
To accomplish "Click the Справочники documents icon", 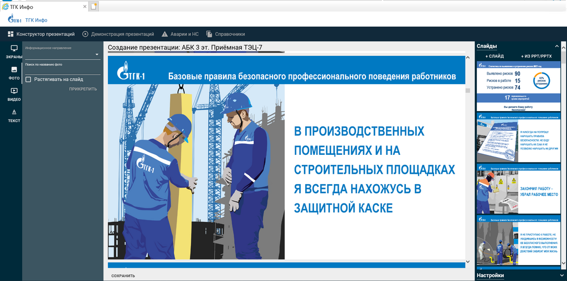I will point(209,34).
